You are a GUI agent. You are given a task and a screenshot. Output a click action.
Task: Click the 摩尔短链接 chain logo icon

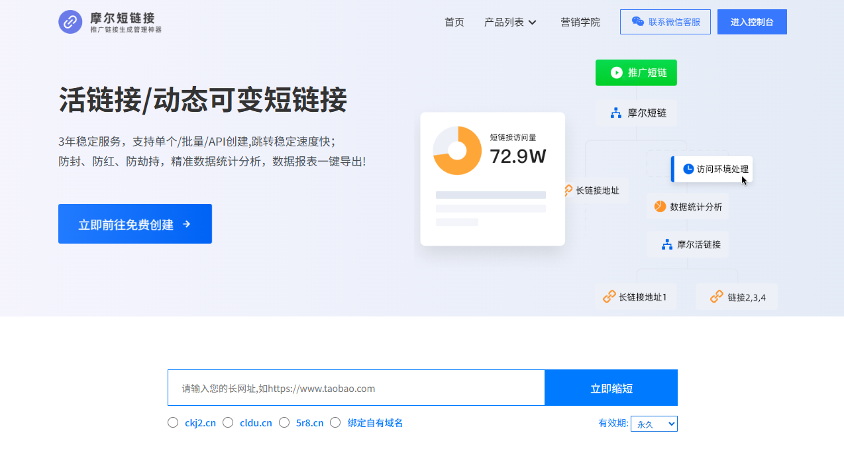[x=70, y=22]
